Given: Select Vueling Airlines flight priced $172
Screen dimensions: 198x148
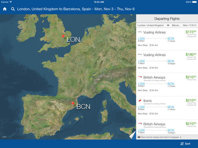Looking at the screenshot, I should point(167,39).
